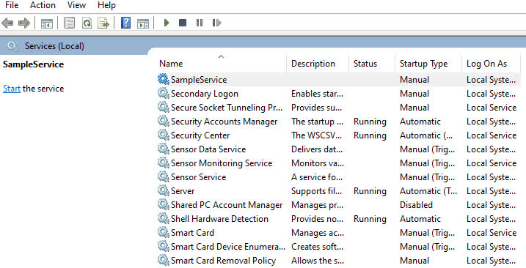Click the SampleService heading in left pane
Image resolution: width=526 pixels, height=268 pixels.
(33, 64)
